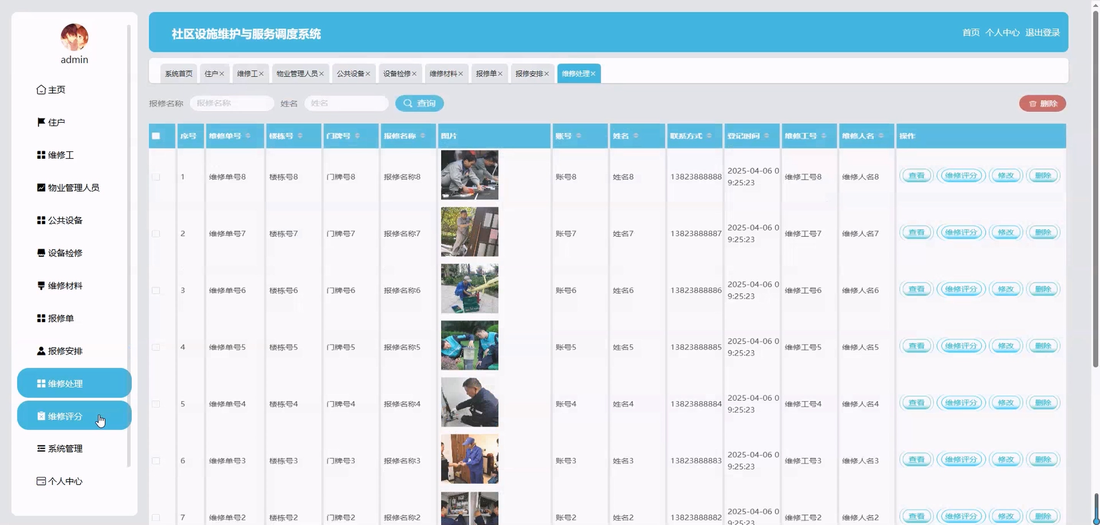This screenshot has height=525, width=1100.
Task: Close the 报修安排 tab with its X
Action: [x=547, y=74]
